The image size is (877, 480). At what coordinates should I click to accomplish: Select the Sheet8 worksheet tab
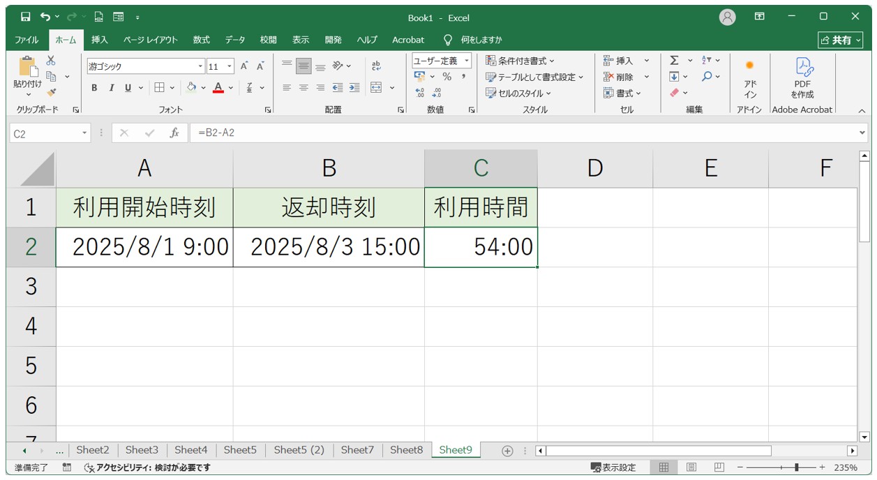(407, 450)
